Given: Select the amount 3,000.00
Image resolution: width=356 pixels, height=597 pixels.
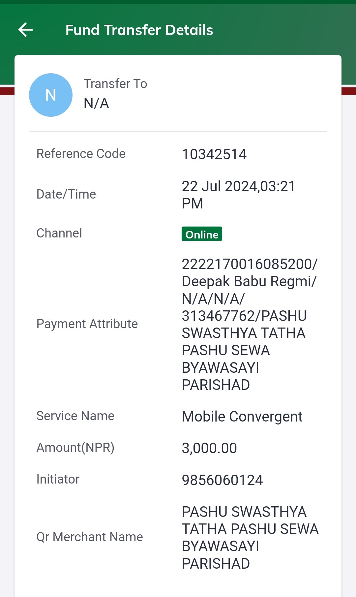Looking at the screenshot, I should click(209, 448).
